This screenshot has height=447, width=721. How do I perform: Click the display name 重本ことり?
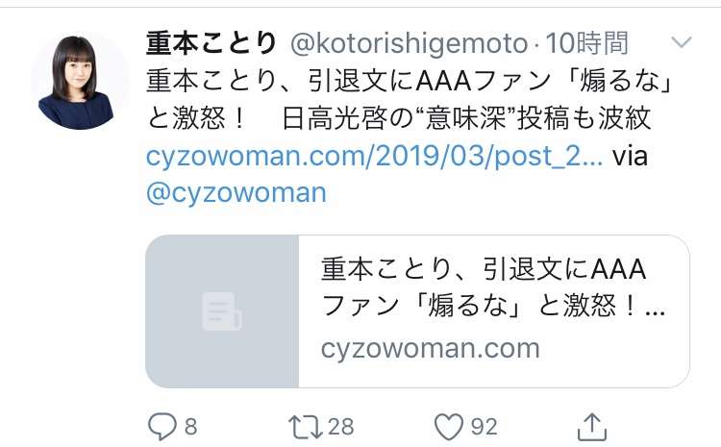[211, 43]
